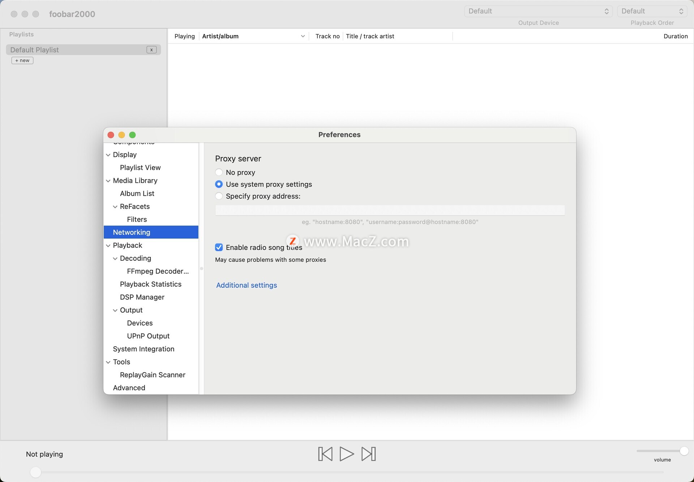Skip to next track button
Screen dimensions: 694x482
pos(369,454)
